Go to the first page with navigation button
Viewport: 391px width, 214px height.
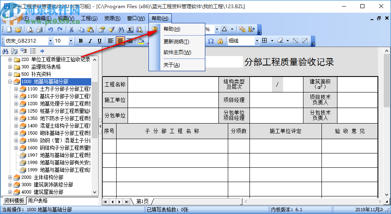pyautogui.click(x=106, y=202)
